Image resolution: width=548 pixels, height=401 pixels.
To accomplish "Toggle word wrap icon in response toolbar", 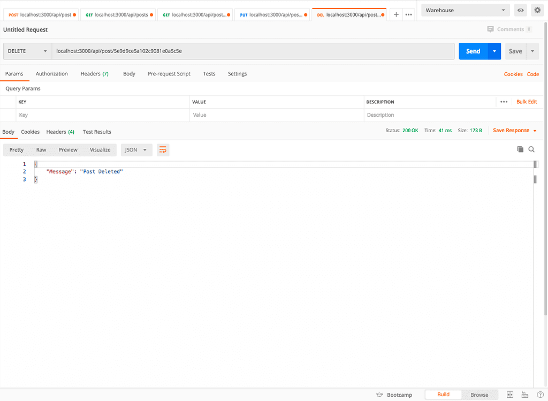I will click(x=163, y=150).
